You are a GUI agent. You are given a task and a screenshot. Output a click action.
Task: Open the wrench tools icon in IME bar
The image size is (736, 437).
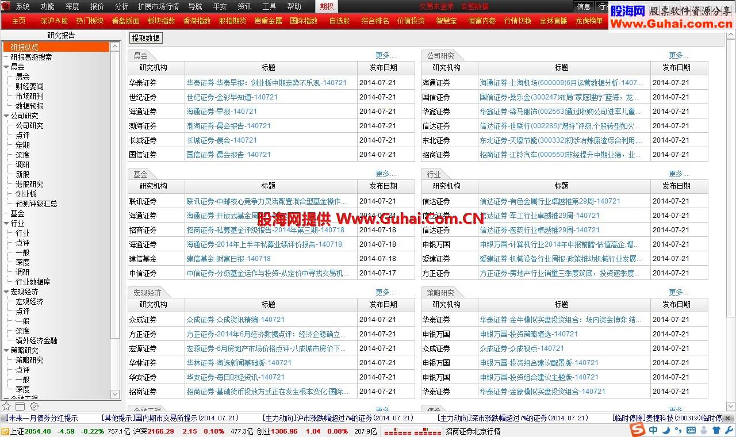pos(728,430)
